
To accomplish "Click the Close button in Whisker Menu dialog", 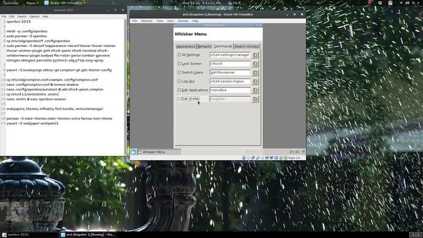I will click(x=252, y=151).
